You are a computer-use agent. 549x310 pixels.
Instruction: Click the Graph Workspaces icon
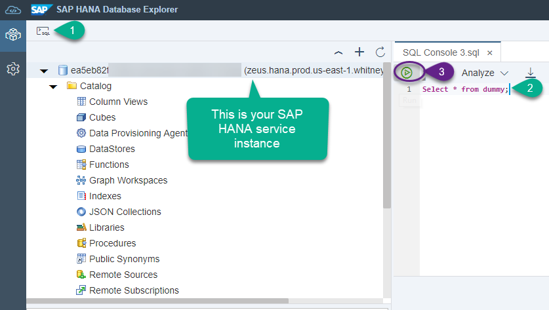point(81,180)
